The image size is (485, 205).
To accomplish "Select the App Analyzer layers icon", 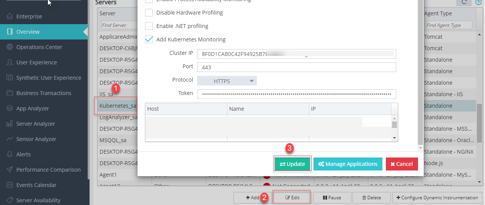I will pyautogui.click(x=10, y=108).
